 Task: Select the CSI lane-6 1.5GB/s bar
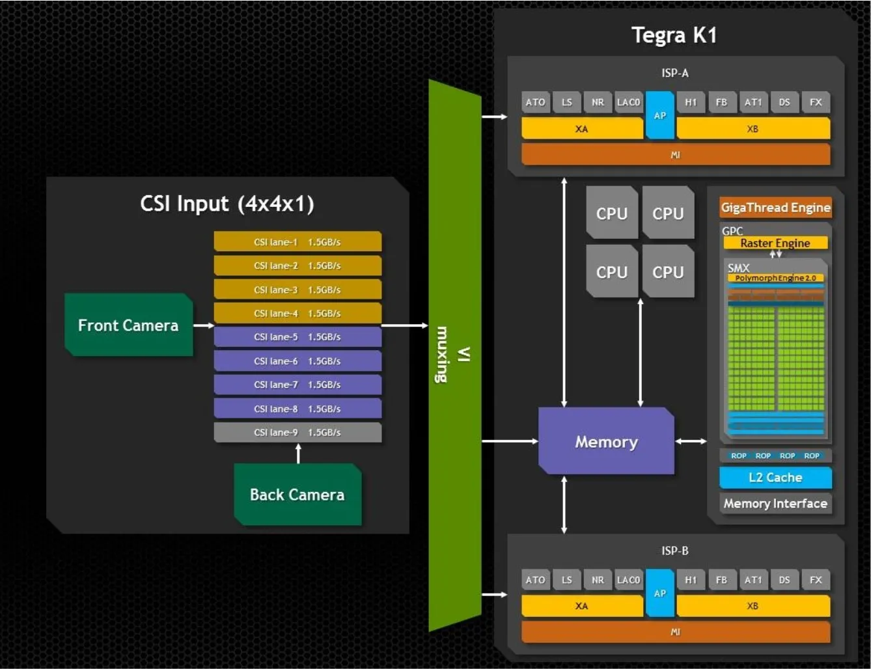(297, 361)
